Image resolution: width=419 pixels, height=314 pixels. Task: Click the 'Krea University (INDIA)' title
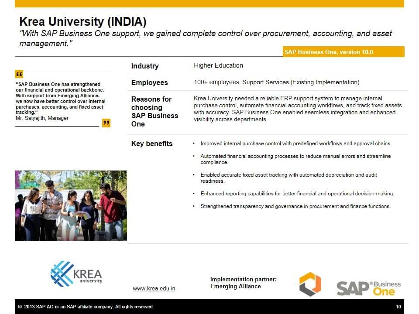(x=83, y=22)
